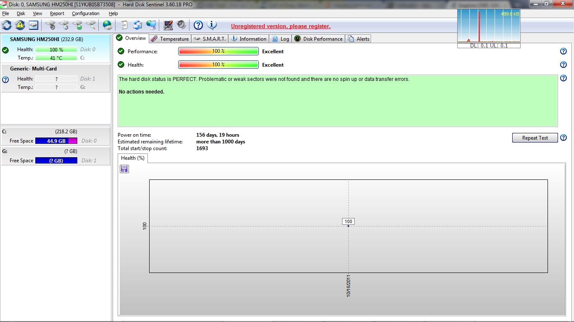
Task: Click the DL: 0.1 UL: 0.1 readout
Action: [x=489, y=46]
